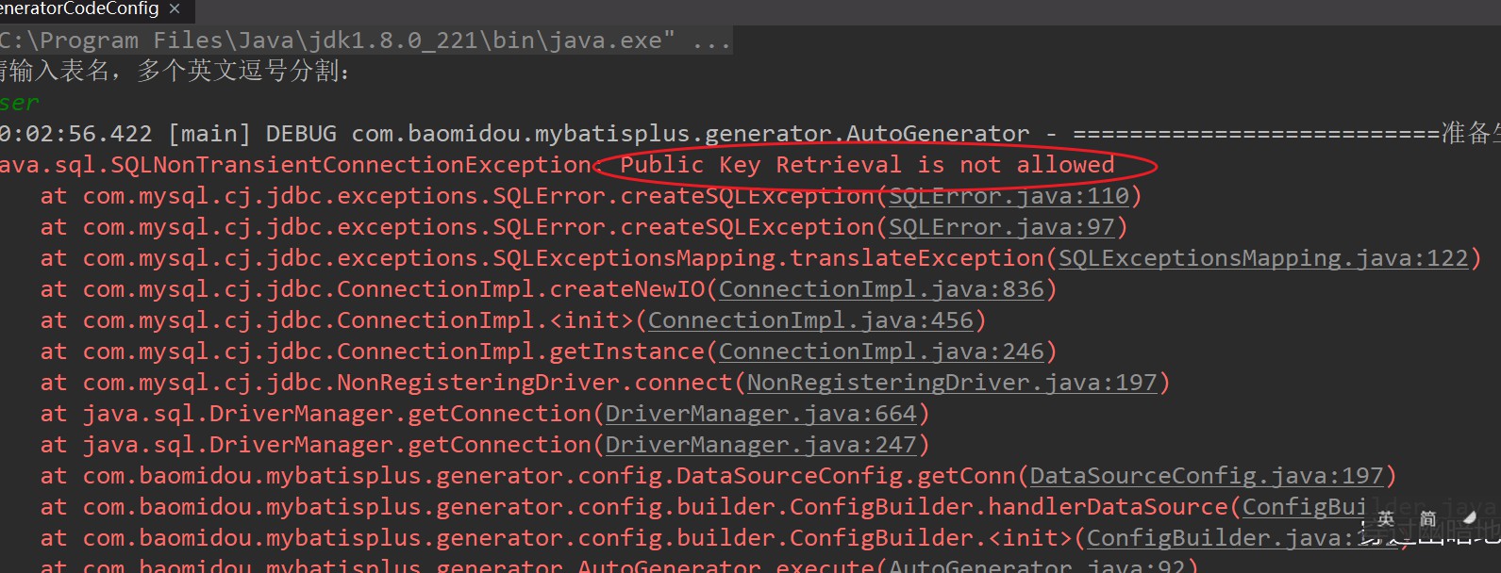Click the java.exe command line ellipsis
The height and width of the screenshot is (573, 1501).
click(x=709, y=41)
